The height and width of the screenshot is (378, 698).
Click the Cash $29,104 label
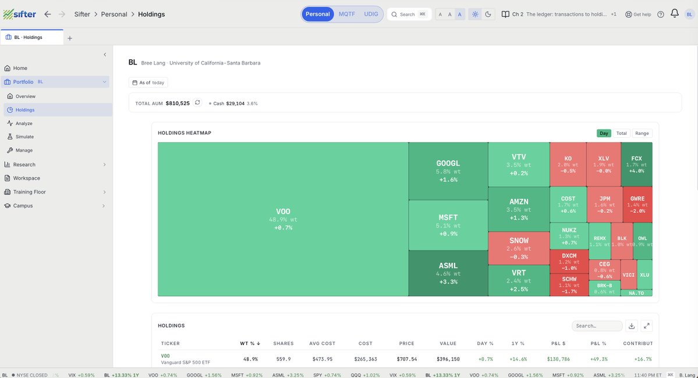point(229,103)
